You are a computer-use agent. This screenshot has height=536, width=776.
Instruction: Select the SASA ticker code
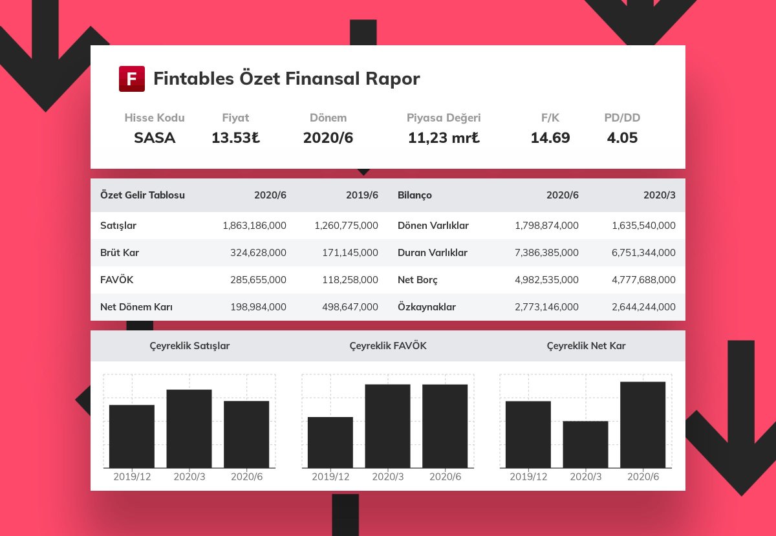point(155,138)
